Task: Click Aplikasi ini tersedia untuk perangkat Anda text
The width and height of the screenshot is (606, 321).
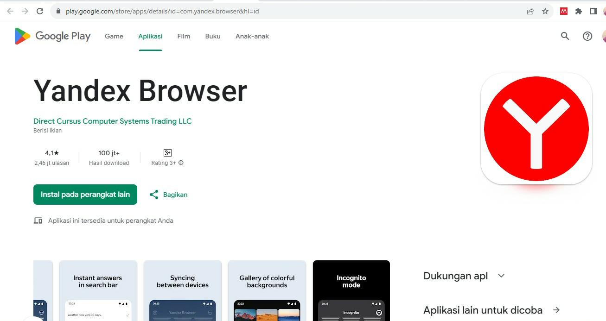Action: click(111, 220)
